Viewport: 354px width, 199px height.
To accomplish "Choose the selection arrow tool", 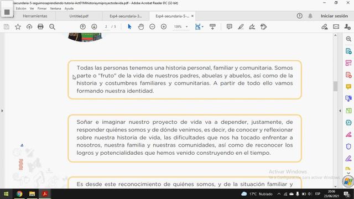I will pos(129,27).
